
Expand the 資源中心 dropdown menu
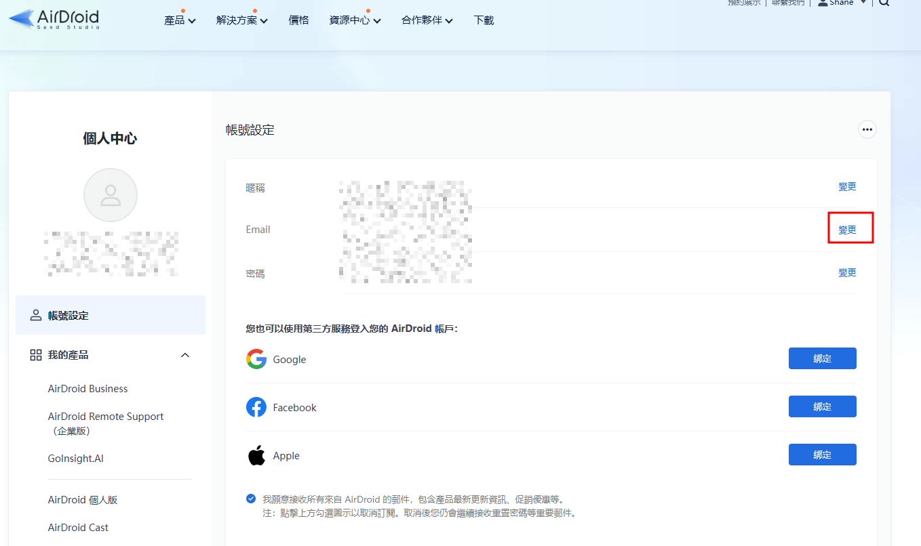coord(355,20)
